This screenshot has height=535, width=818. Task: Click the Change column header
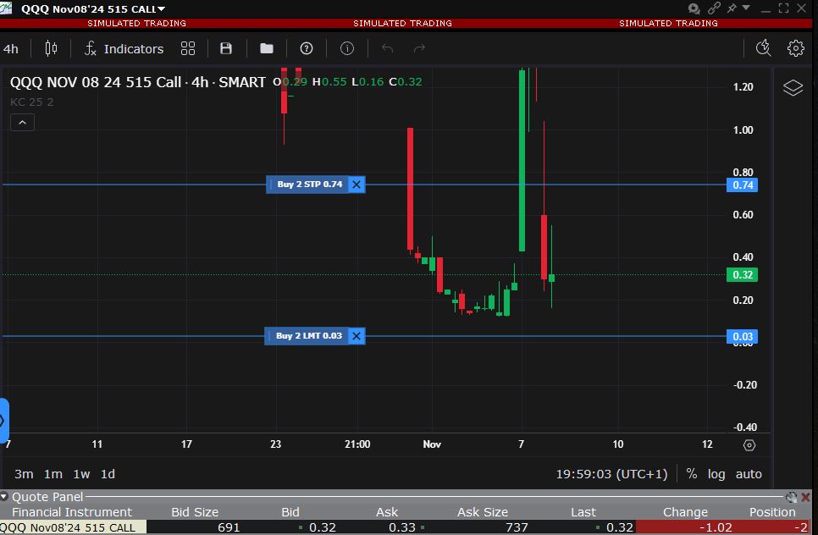coord(685,512)
